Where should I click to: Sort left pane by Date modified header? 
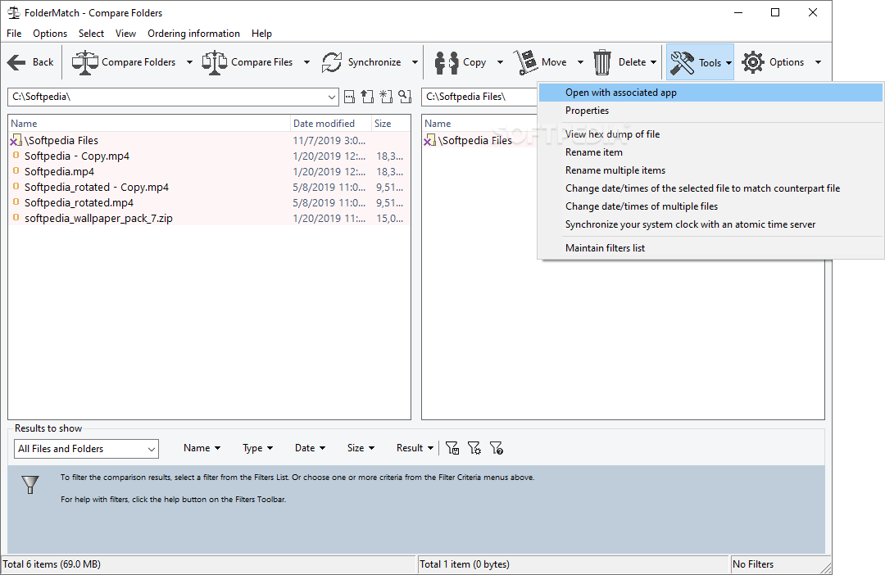tap(331, 124)
